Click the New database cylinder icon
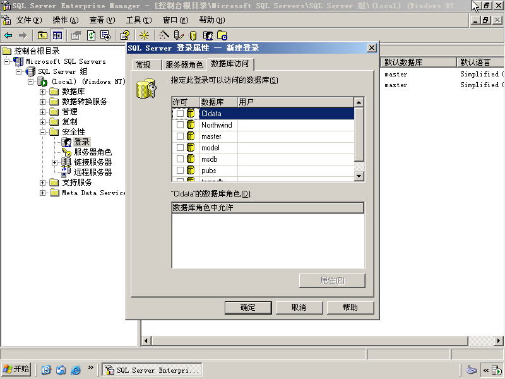Screen dimensions: 505x379 pyautogui.click(x=193, y=35)
